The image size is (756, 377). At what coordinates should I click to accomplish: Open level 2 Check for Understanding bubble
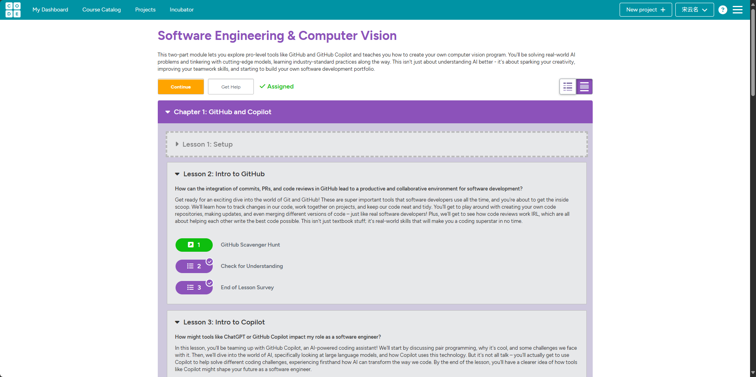(x=194, y=266)
